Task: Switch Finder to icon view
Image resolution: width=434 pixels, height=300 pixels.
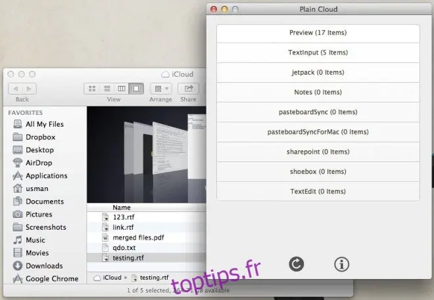Action: coord(92,89)
